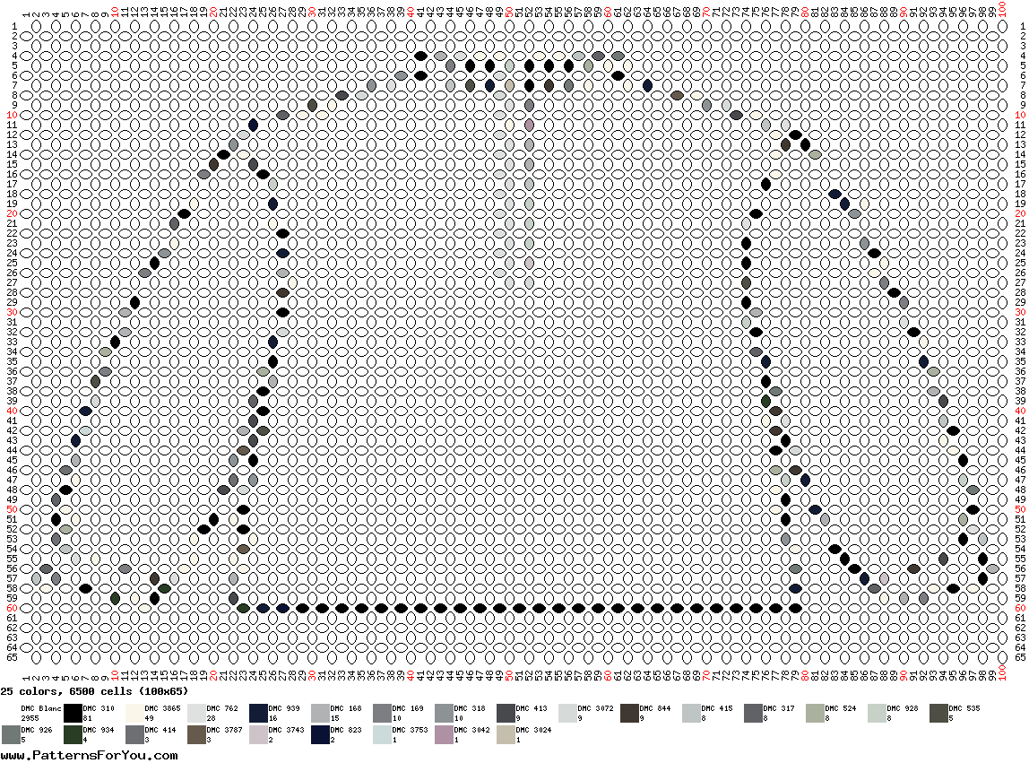The image size is (1029, 763).
Task: Click the 'DMC 310' legend label text
Action: pyautogui.click(x=99, y=708)
